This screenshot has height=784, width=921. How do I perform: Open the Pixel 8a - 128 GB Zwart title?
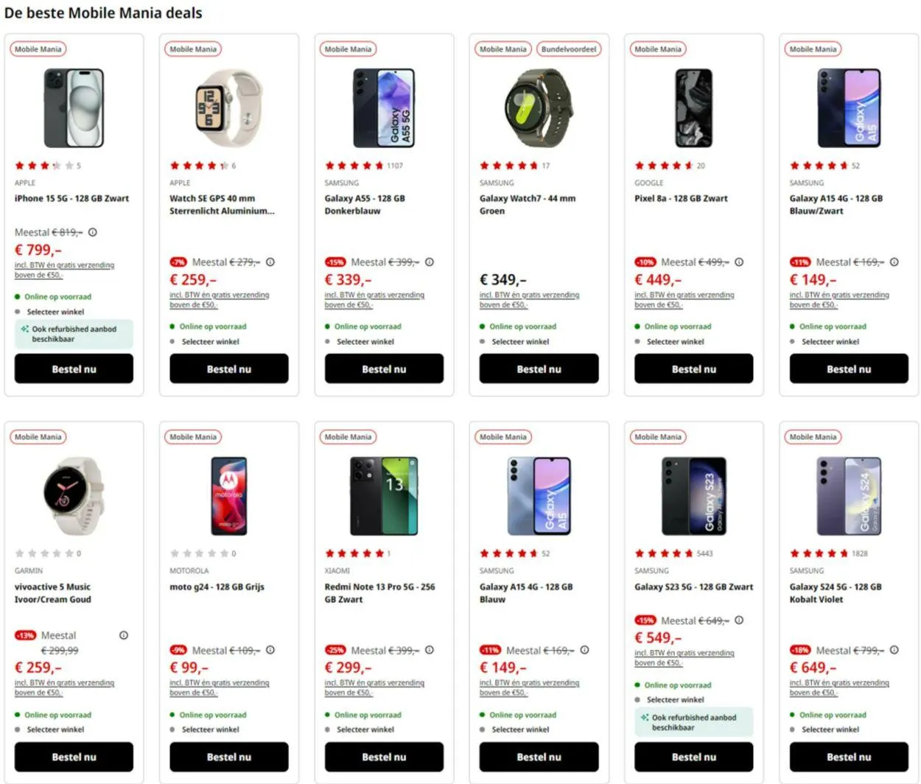tap(681, 198)
